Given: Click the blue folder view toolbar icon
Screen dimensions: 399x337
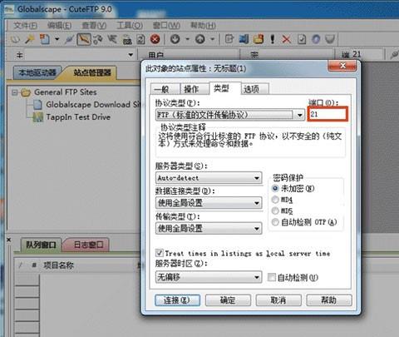Looking at the screenshot, I should pyautogui.click(x=244, y=39).
